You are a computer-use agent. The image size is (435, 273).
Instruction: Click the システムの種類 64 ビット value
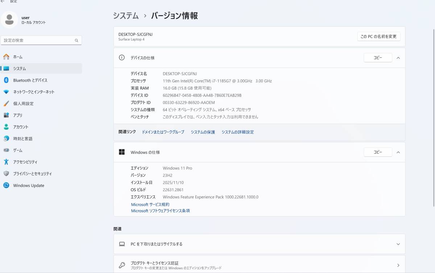[207, 110]
